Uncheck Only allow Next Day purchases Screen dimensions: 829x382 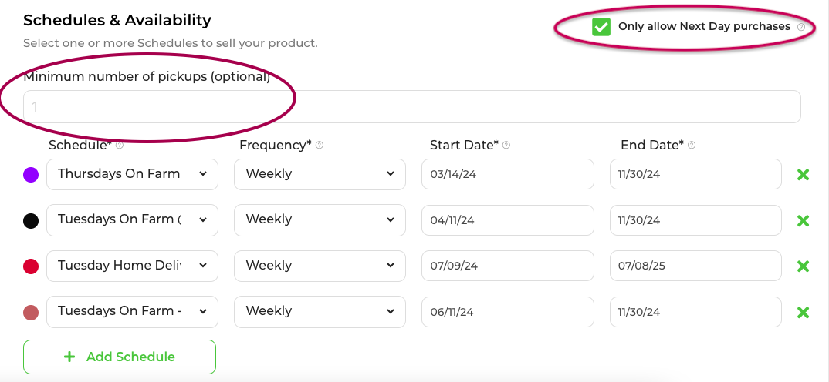click(x=601, y=27)
